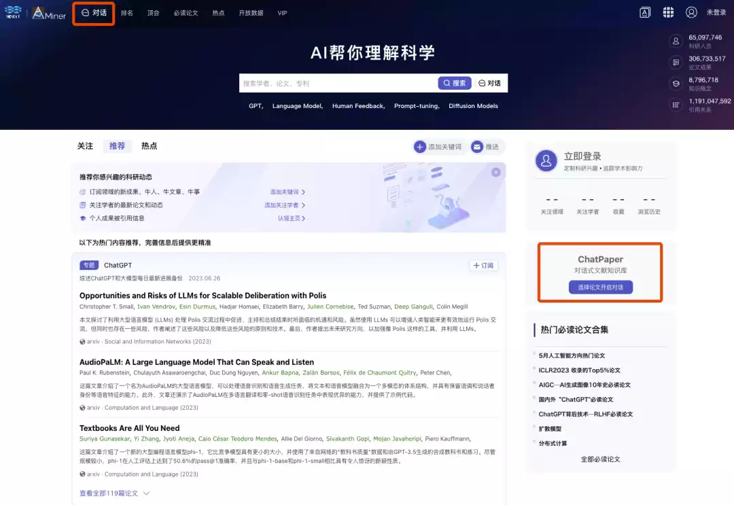
Task: Click 全部必读论文 link
Action: [x=601, y=459]
